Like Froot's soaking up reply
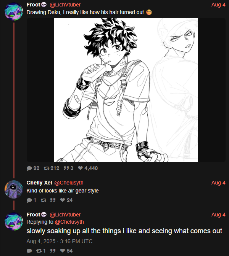Viewport: 229px width, 256px height. (66, 251)
